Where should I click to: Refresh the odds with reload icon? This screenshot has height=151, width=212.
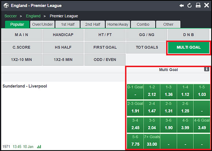point(190,5)
